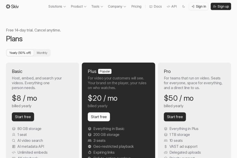Open the Tools dropdown menu
Screen dimensions: 237x158
coord(97,7)
